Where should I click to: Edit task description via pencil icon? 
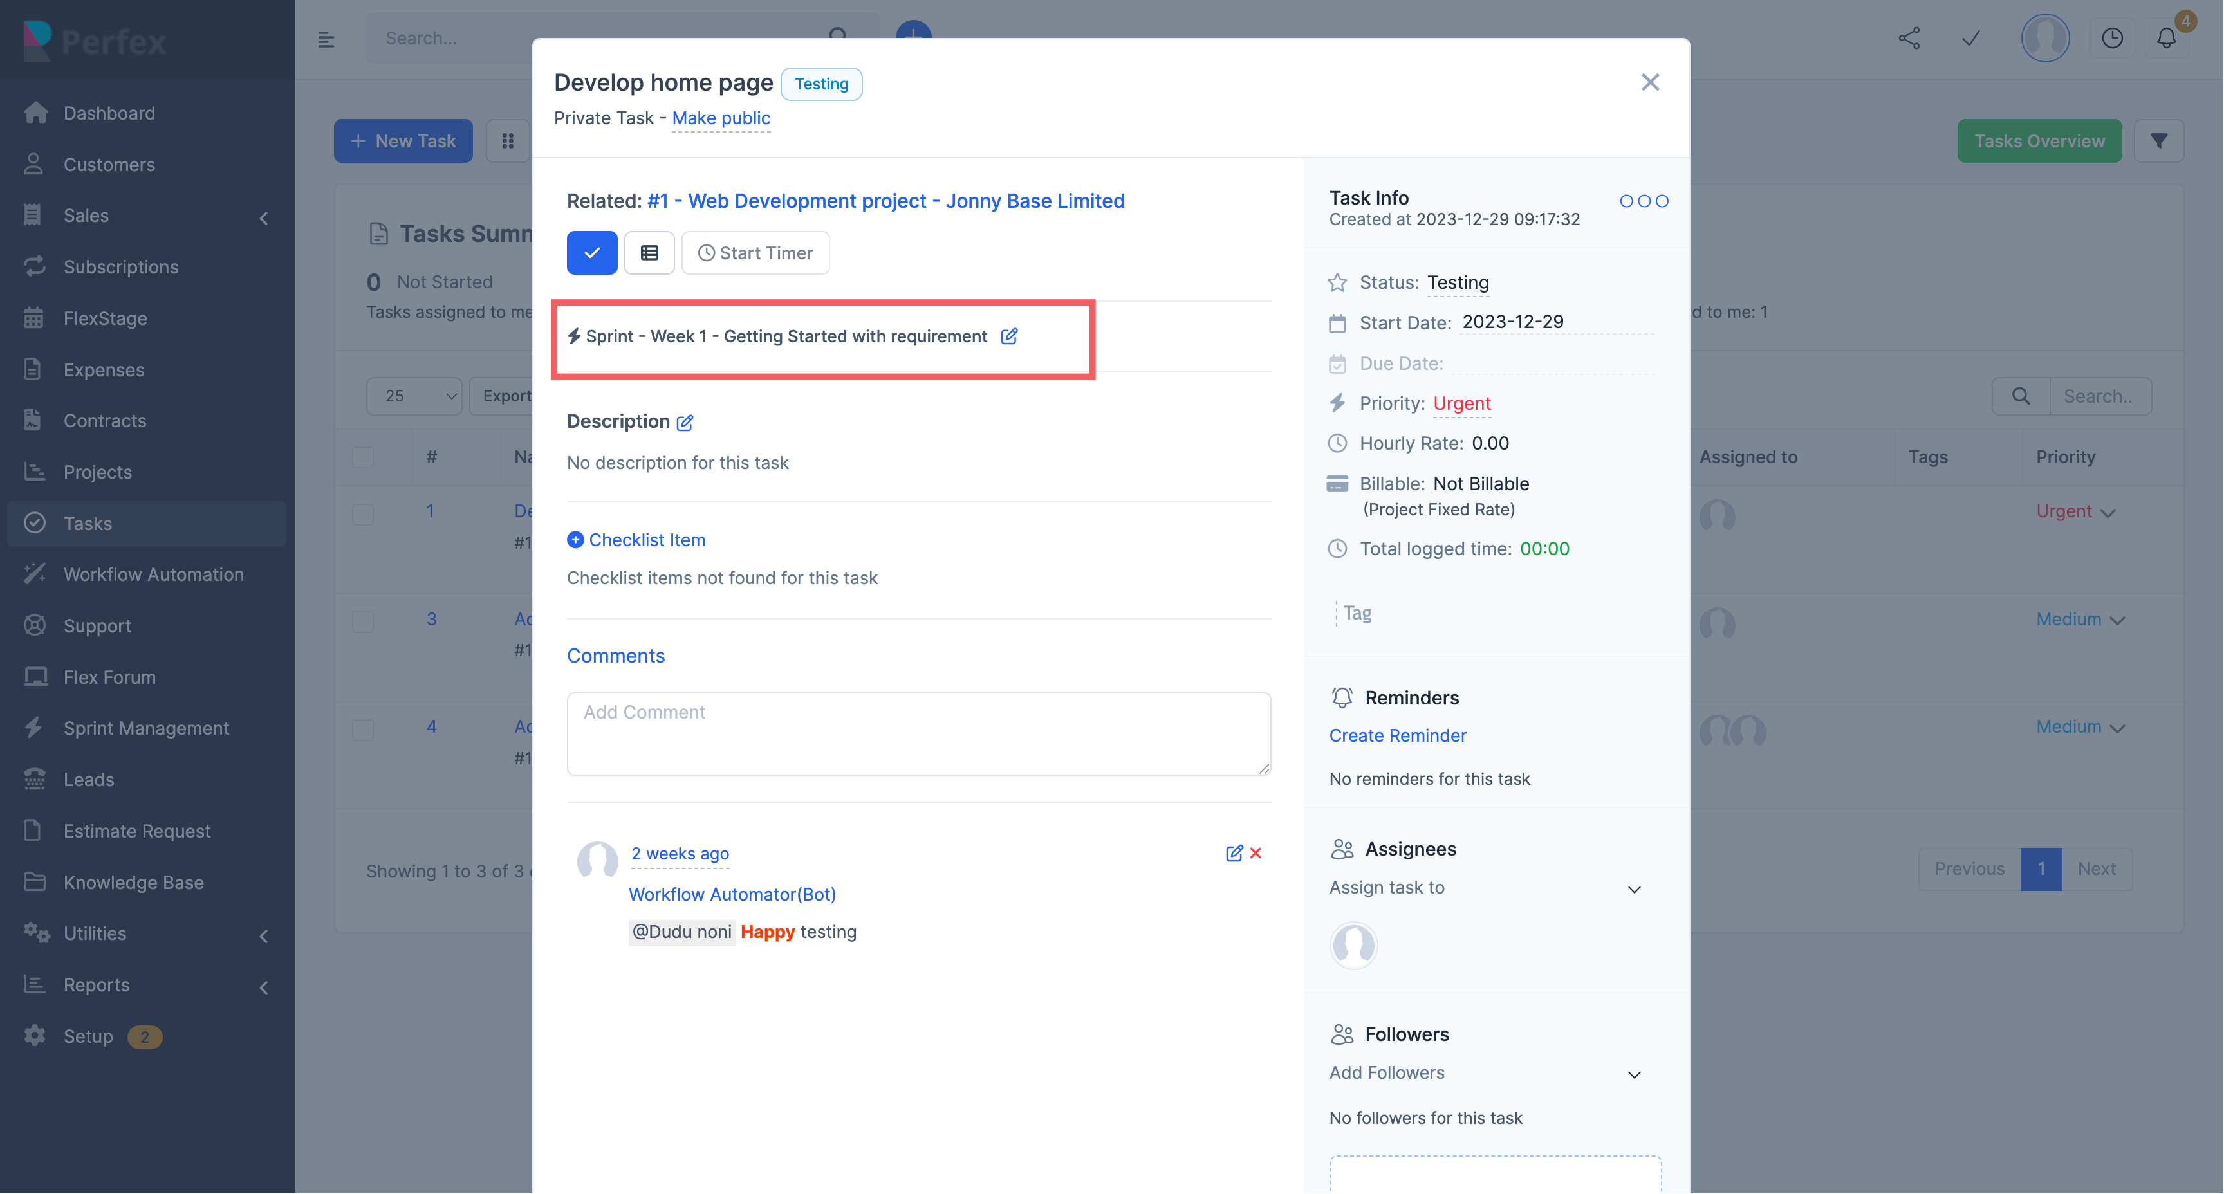[x=685, y=422]
